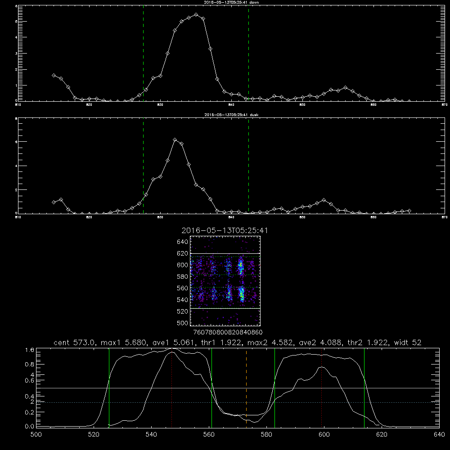Click the y-axis label 540 beside the spectral image
450x450 pixels.
tap(183, 300)
